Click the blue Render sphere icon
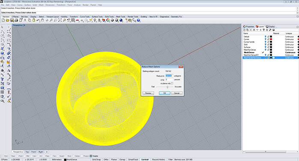The image size is (299, 161). pos(121,20)
